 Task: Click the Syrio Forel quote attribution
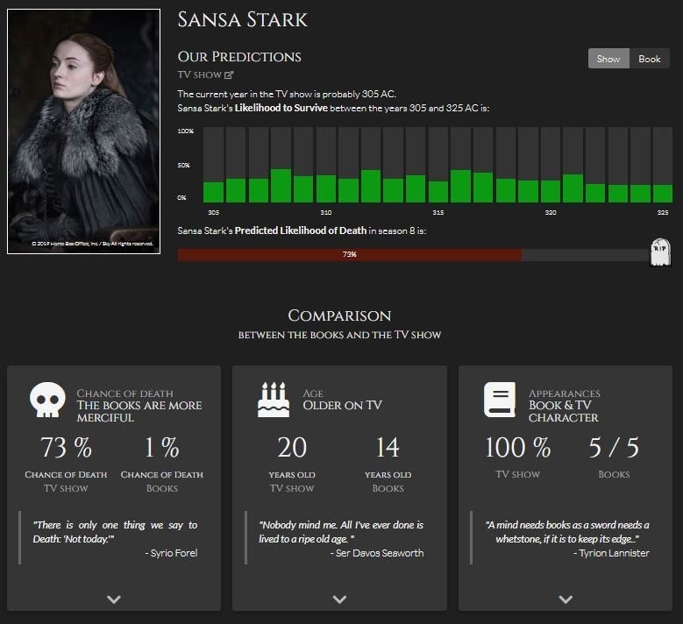coord(171,553)
